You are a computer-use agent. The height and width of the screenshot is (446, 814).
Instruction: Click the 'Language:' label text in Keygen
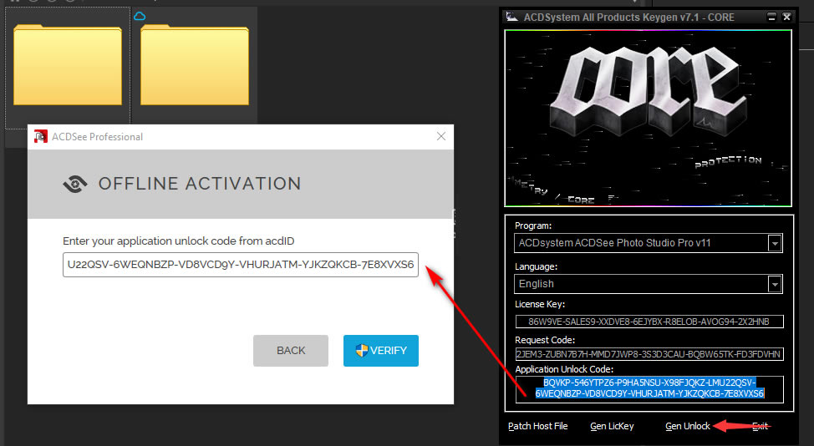[537, 266]
